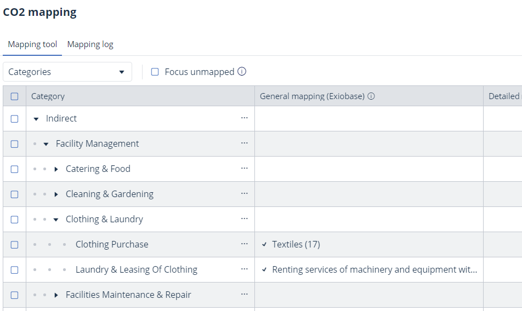
Task: Click the Renting services of machinery mapping
Action: click(x=374, y=269)
